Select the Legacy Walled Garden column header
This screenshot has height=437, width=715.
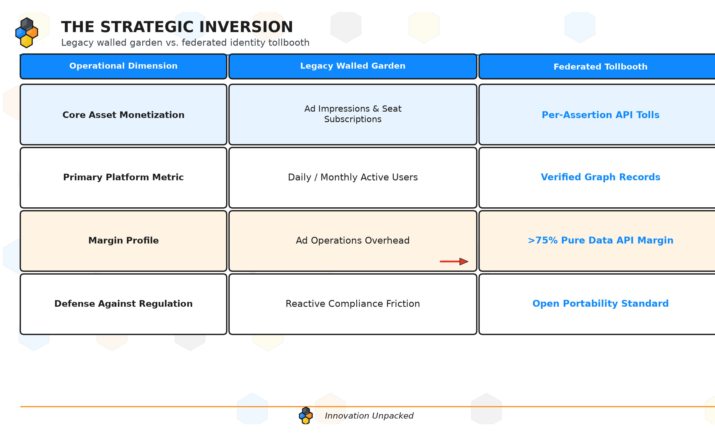(353, 66)
